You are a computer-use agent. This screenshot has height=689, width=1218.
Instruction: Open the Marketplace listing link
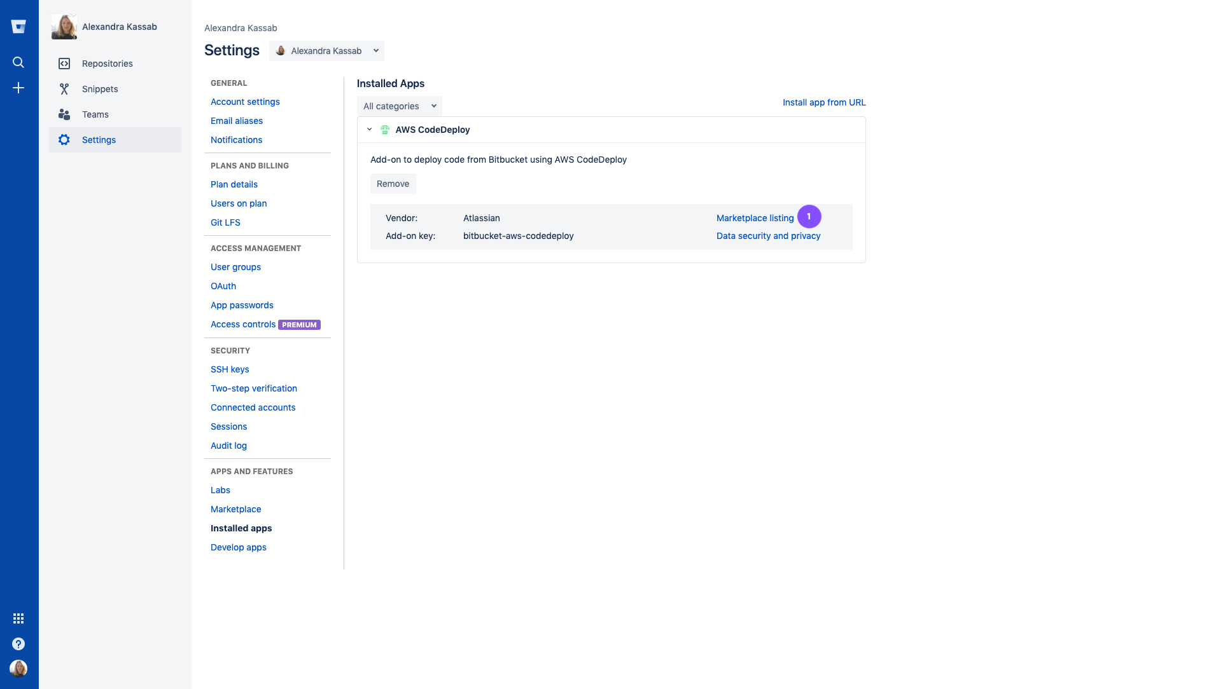coord(755,218)
